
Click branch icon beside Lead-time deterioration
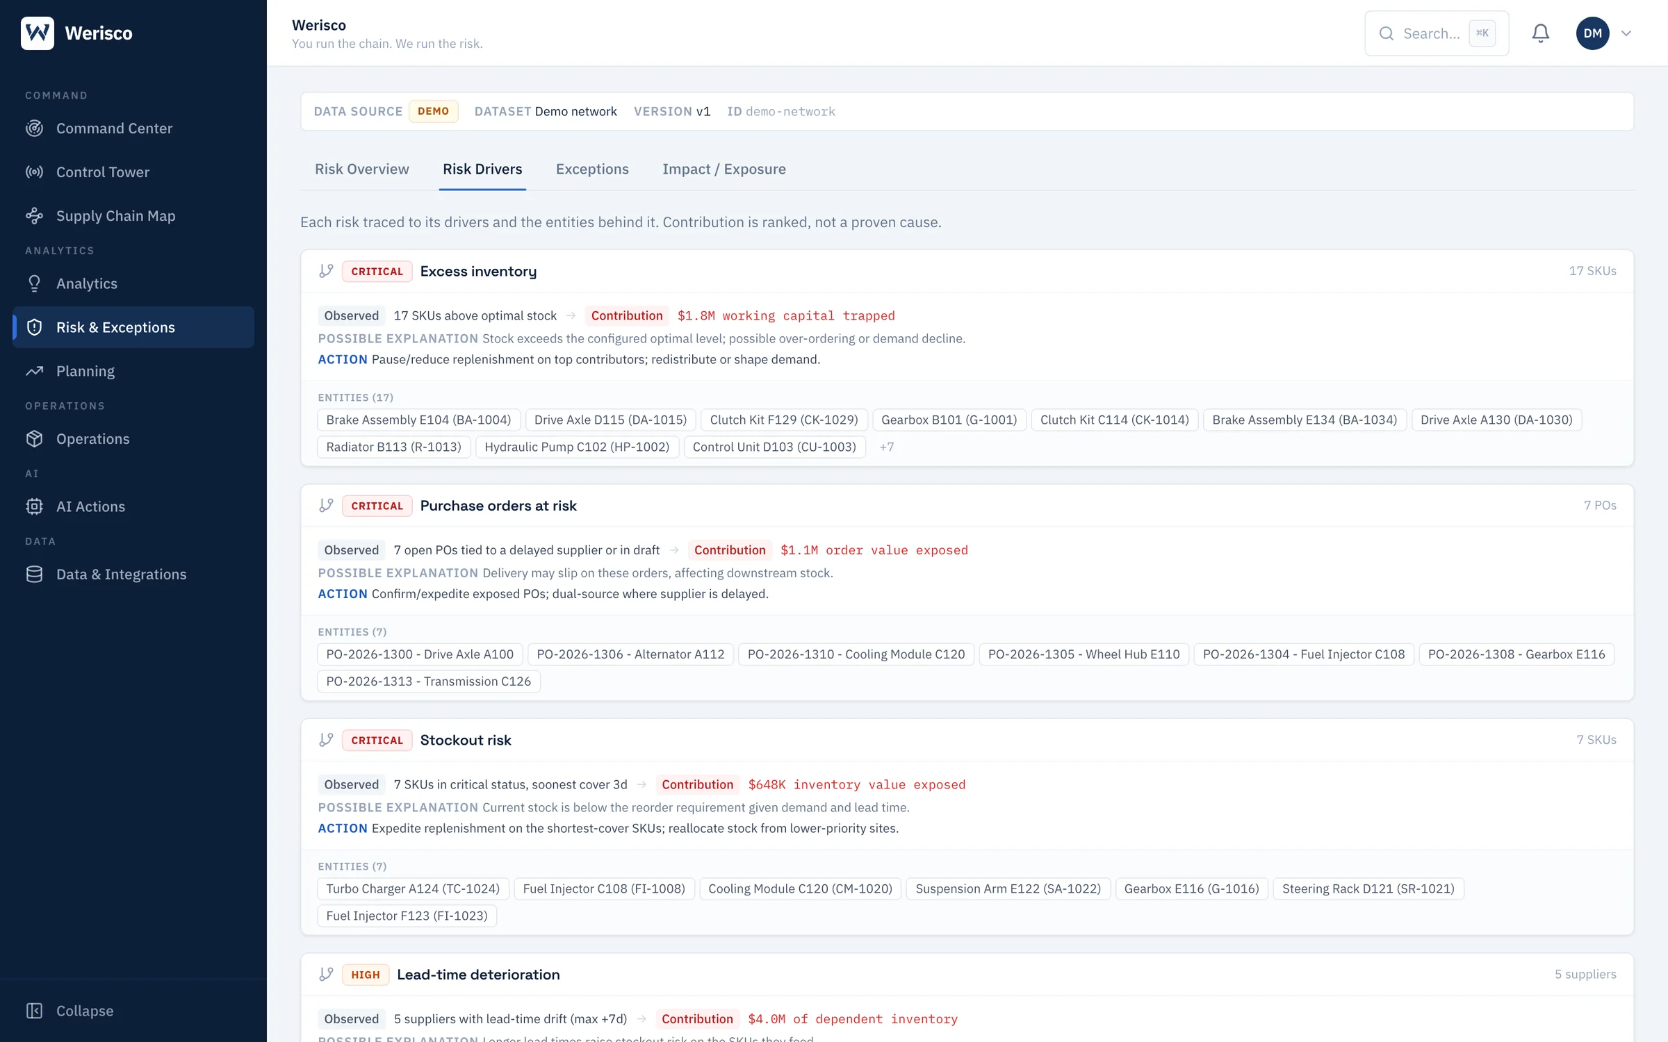tap(326, 975)
